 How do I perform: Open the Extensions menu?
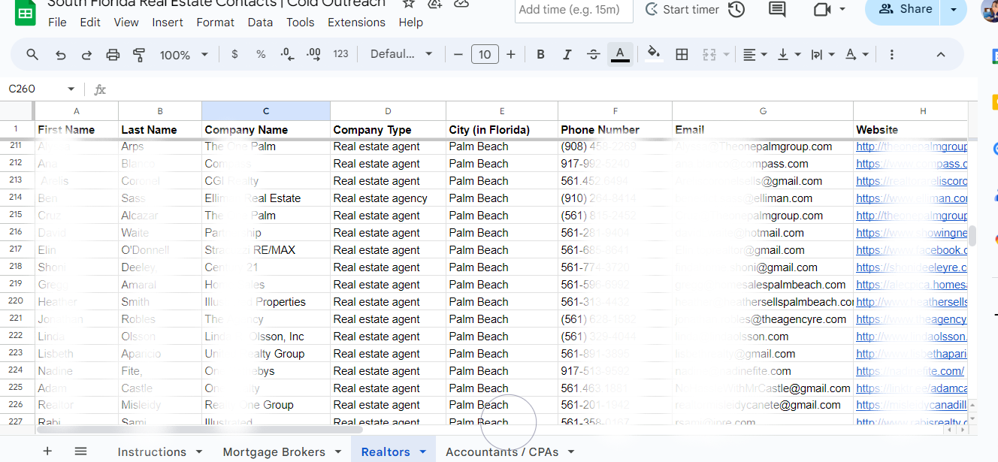point(356,22)
